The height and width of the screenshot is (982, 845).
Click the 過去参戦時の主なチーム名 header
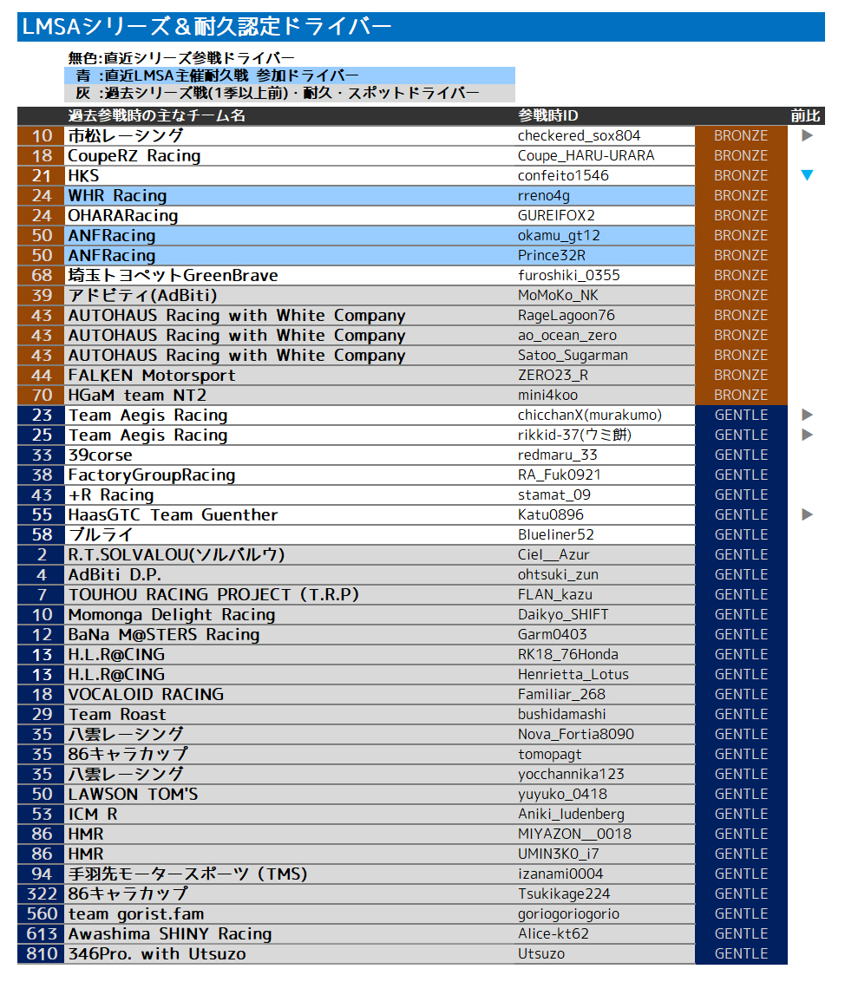coord(156,115)
